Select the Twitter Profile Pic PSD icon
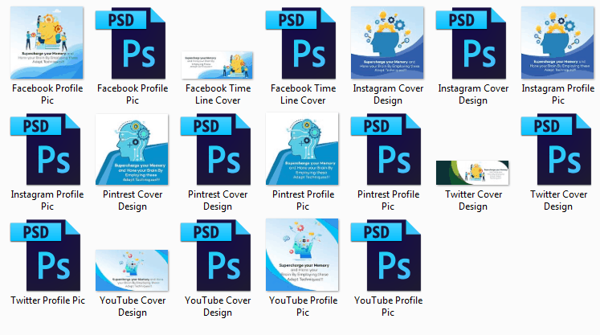The width and height of the screenshot is (600, 335). (46, 255)
